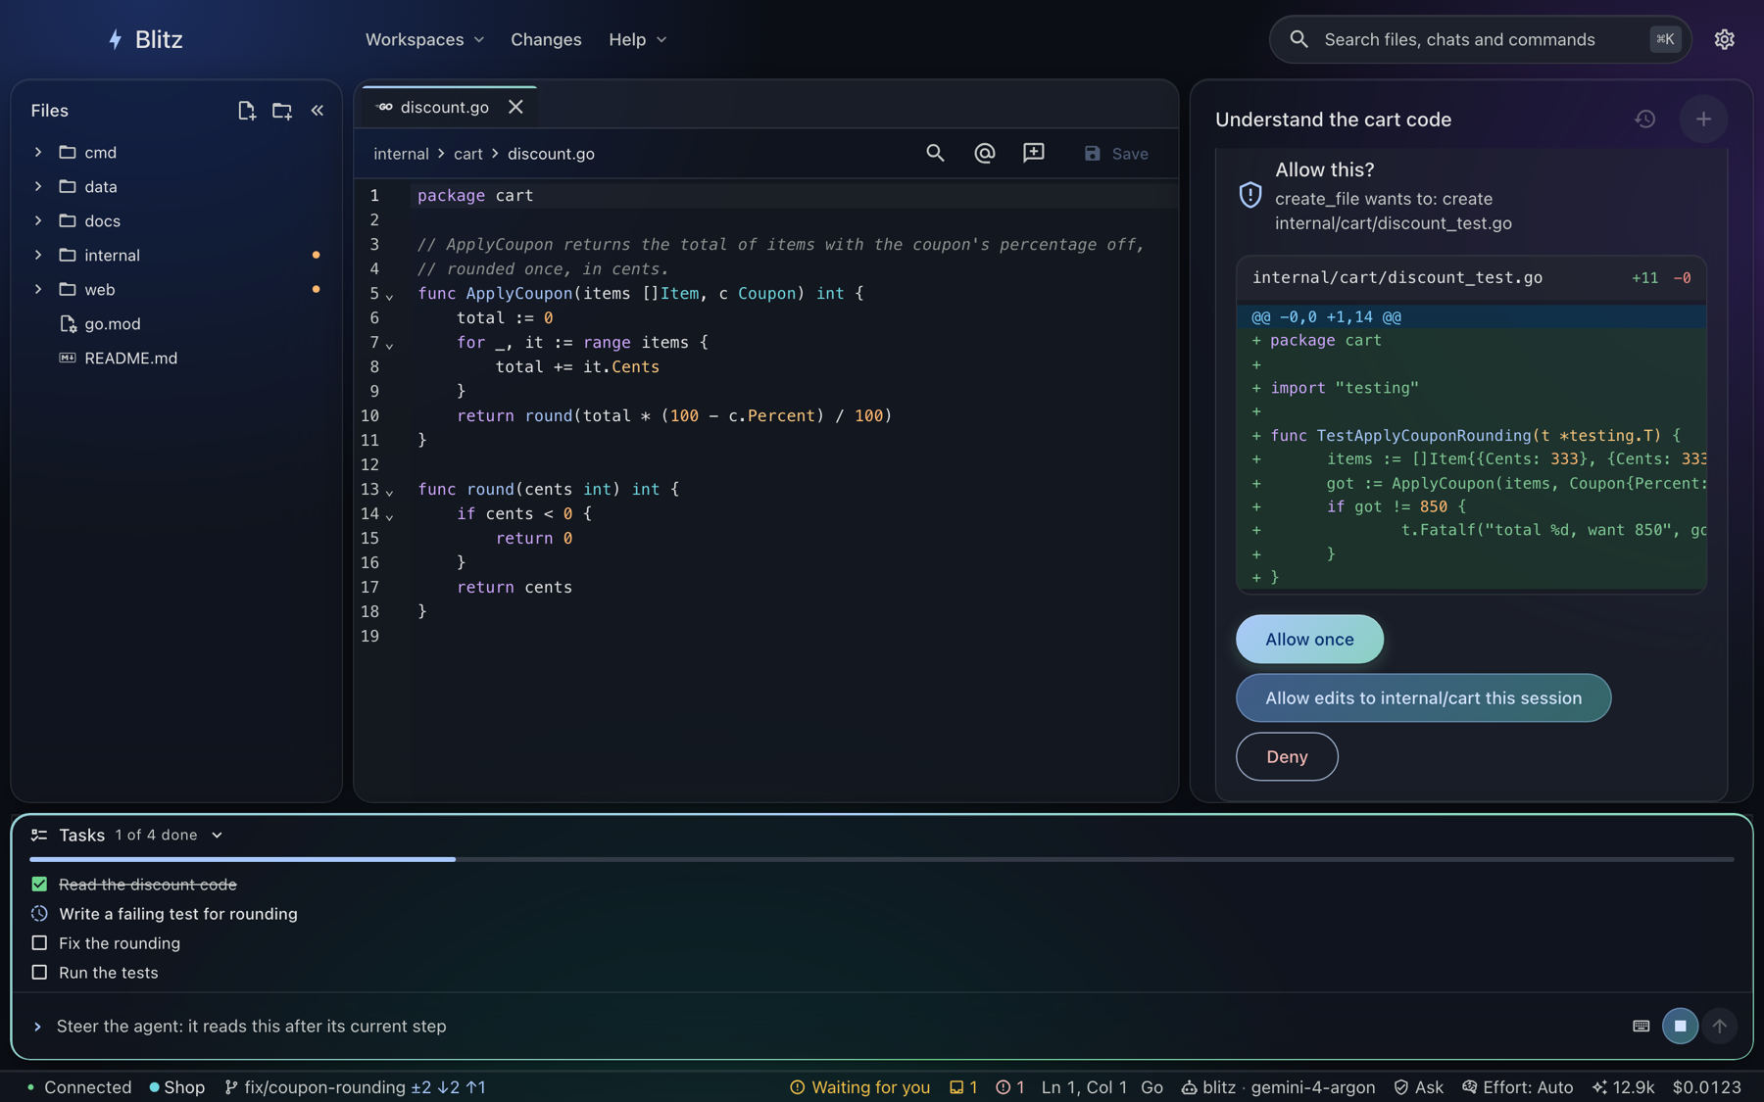Viewport: 1764px width, 1102px height.
Task: Check the 'Run the tests' task checkbox
Action: (x=39, y=973)
